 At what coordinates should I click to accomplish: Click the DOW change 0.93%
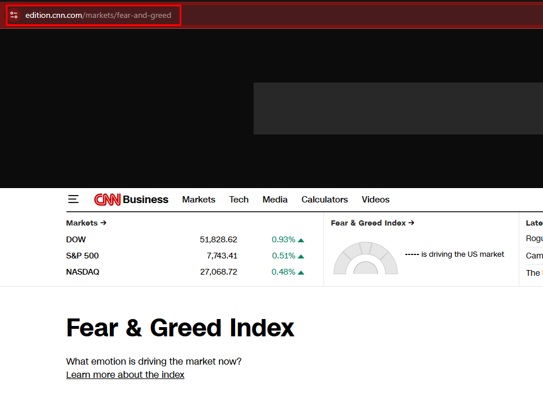click(288, 239)
